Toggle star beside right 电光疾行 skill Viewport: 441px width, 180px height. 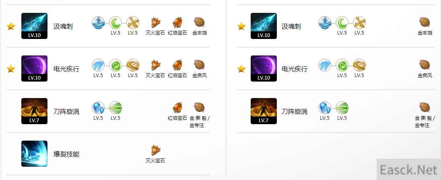241,69
